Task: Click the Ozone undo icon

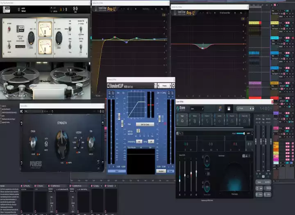Action: tap(261, 109)
